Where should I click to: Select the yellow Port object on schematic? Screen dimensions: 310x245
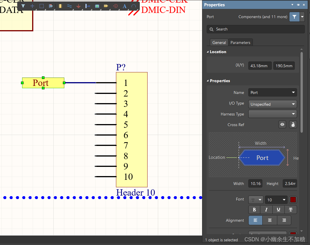(43, 83)
